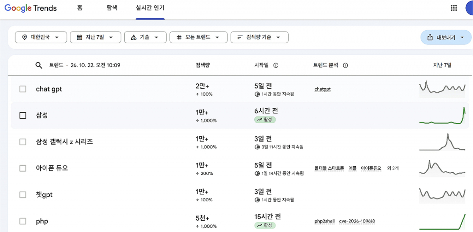This screenshot has width=473, height=232.
Task: Select the 실시간 인기 tab
Action: [x=150, y=8]
